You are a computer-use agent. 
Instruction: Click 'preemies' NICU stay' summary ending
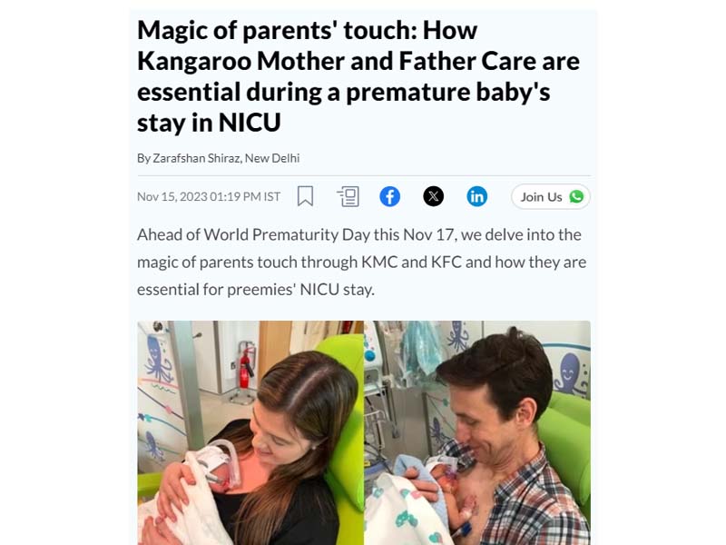(300, 290)
